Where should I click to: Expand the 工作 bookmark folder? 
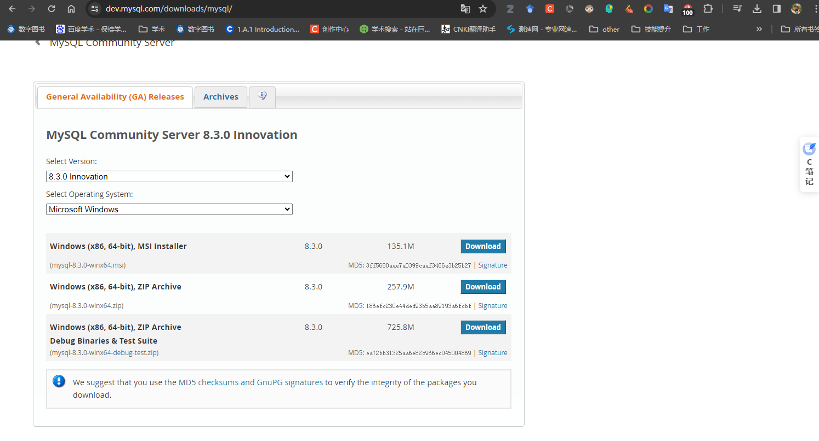[696, 29]
